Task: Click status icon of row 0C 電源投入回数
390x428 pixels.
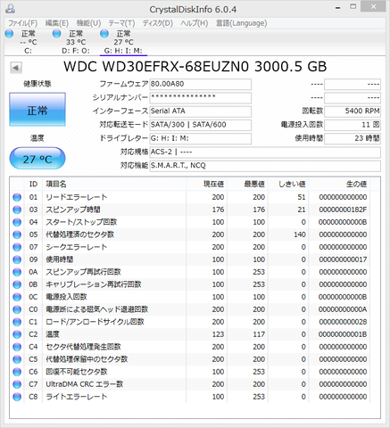Action: pyautogui.click(x=17, y=297)
